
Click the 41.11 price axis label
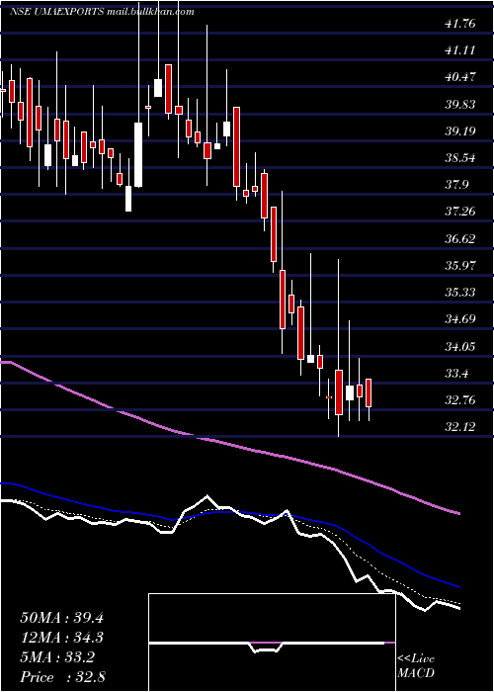pyautogui.click(x=460, y=50)
